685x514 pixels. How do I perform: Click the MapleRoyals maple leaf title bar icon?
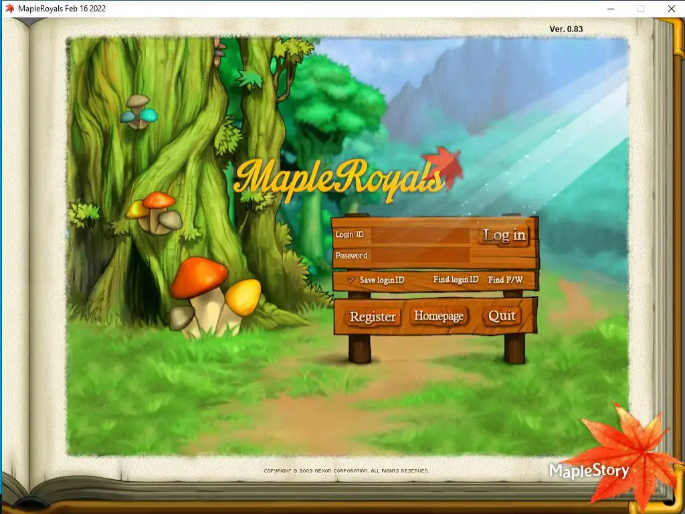click(9, 8)
